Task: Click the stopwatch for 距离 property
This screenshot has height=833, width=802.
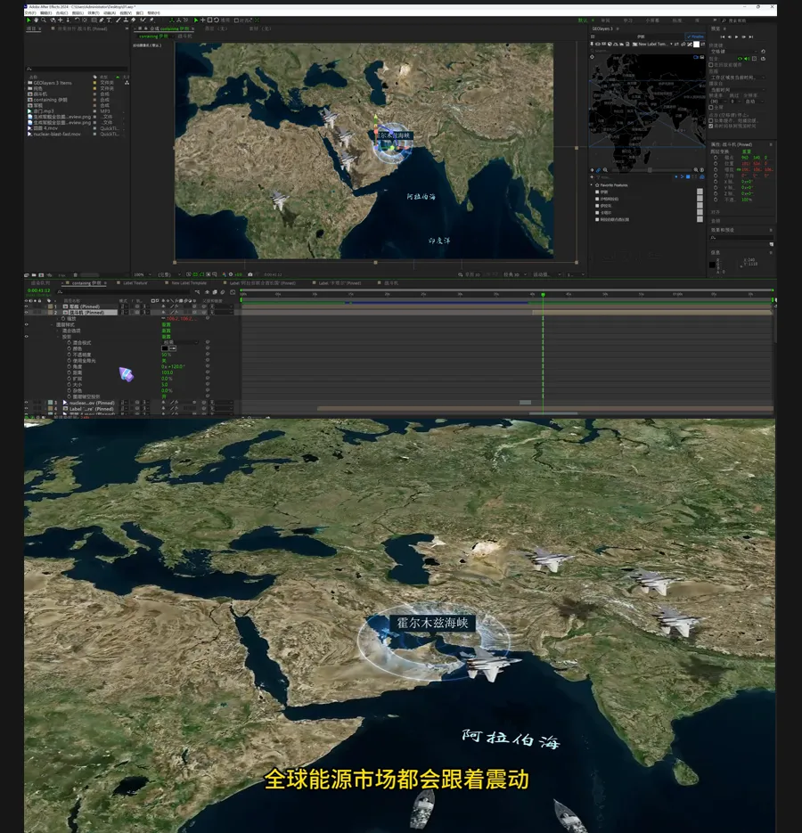Action: (70, 372)
